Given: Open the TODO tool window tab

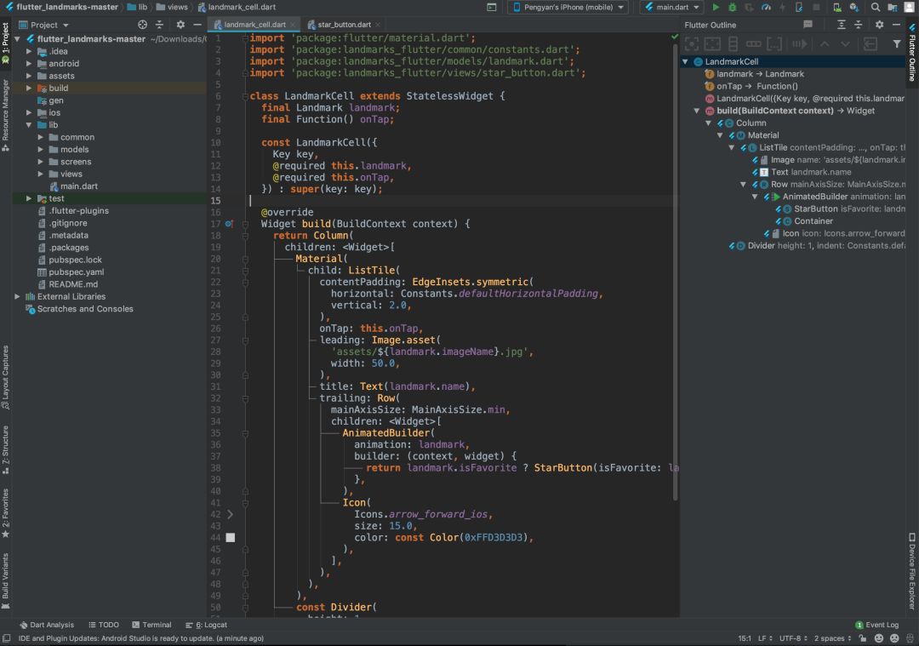Looking at the screenshot, I should tap(104, 625).
